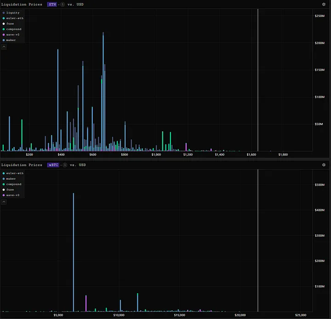Toggle euler-eth series in ETH chart legend
Screen dimensions: 331x319
coord(13,18)
